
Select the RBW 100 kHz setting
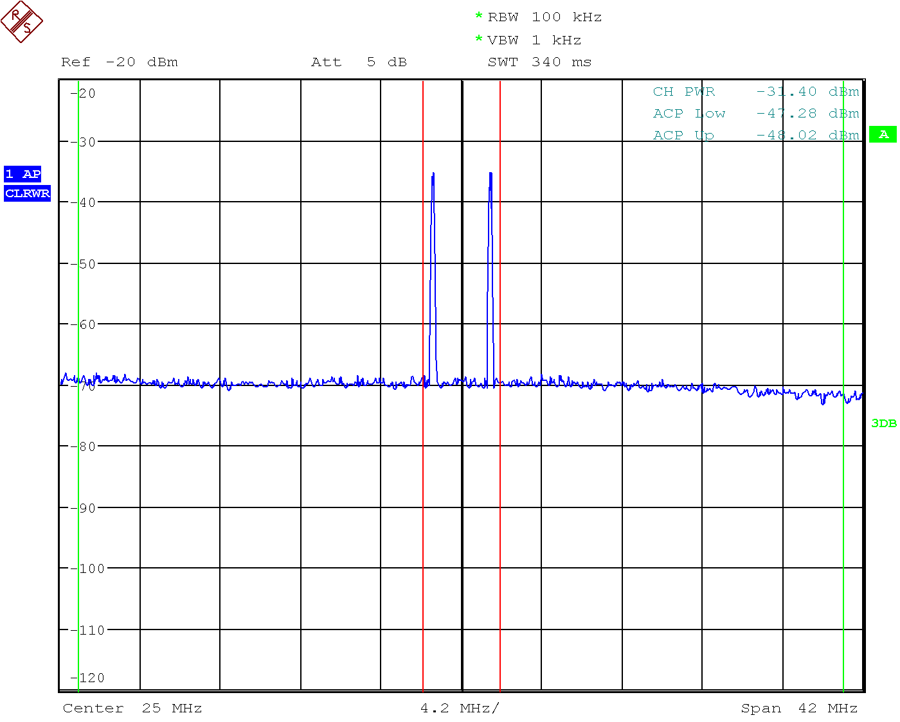pyautogui.click(x=544, y=17)
